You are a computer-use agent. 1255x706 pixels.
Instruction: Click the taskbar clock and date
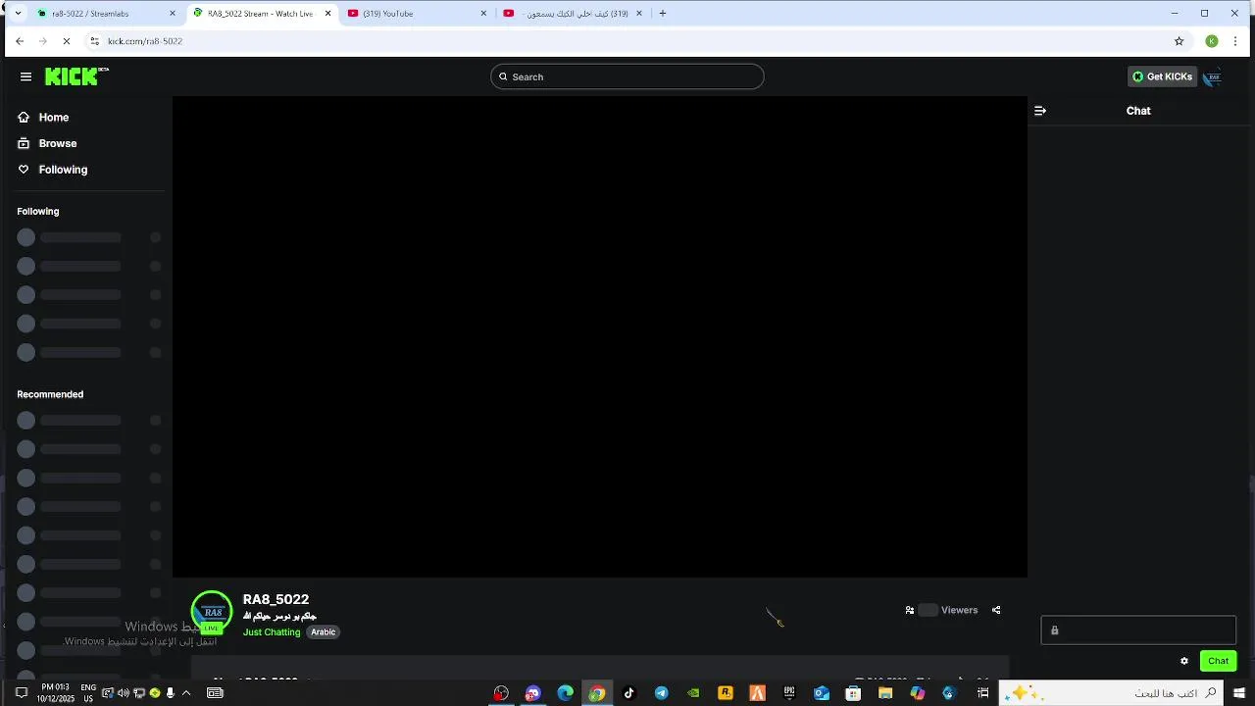56,693
